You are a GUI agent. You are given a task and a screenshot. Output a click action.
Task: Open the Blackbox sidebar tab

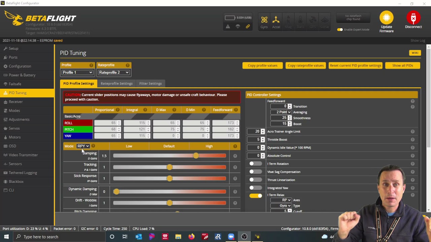(27, 182)
